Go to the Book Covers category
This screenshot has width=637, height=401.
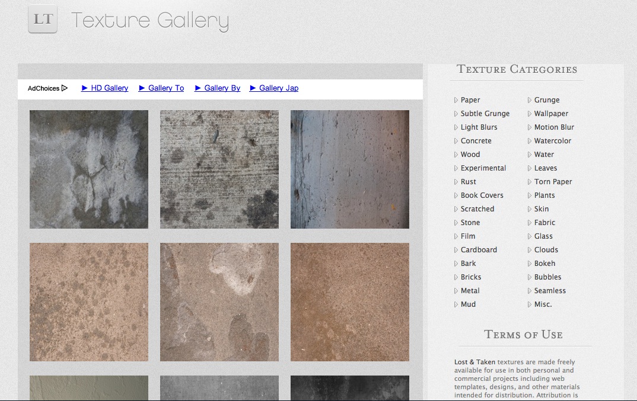(x=482, y=195)
